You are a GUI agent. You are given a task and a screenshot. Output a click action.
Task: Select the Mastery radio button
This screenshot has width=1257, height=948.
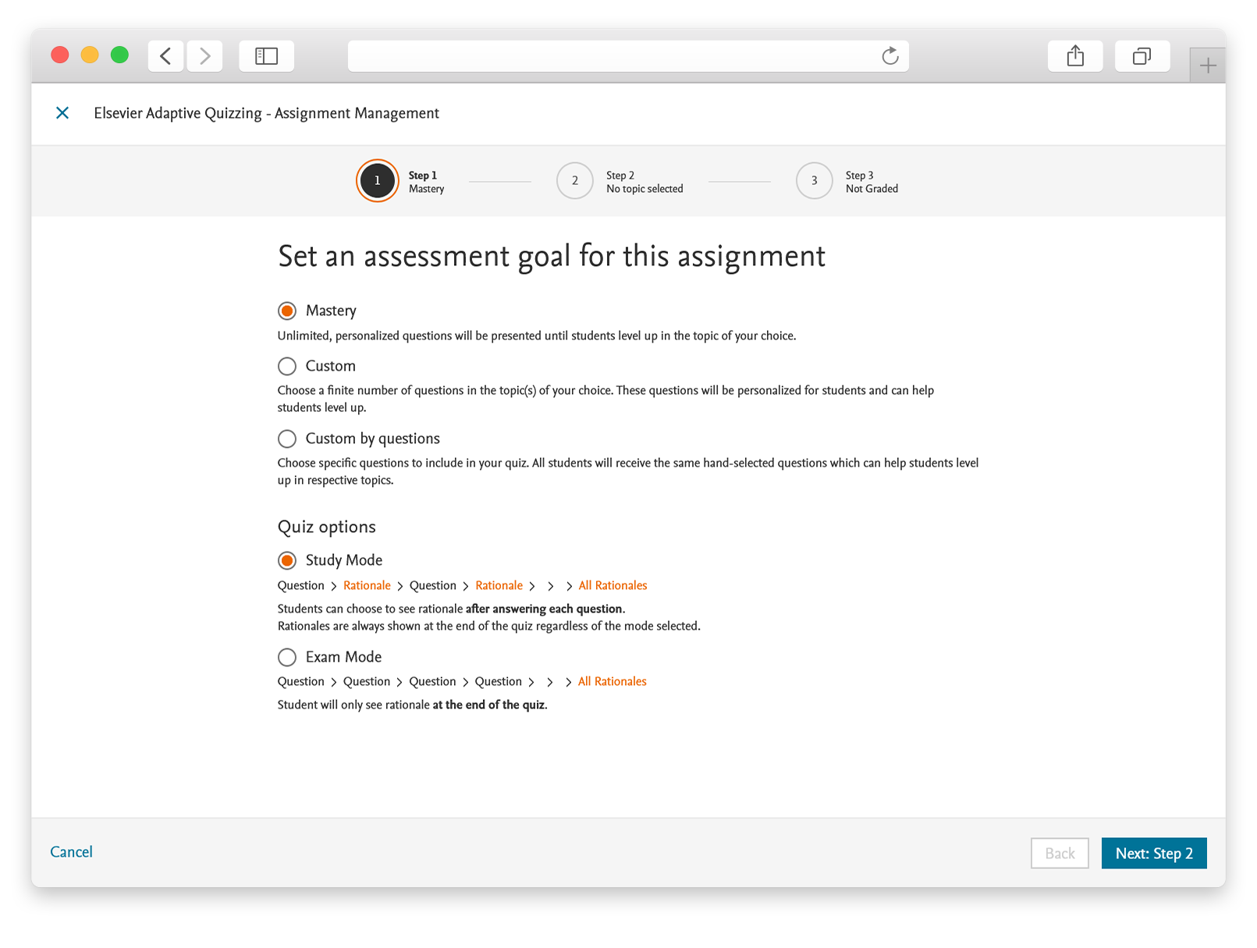pos(287,311)
